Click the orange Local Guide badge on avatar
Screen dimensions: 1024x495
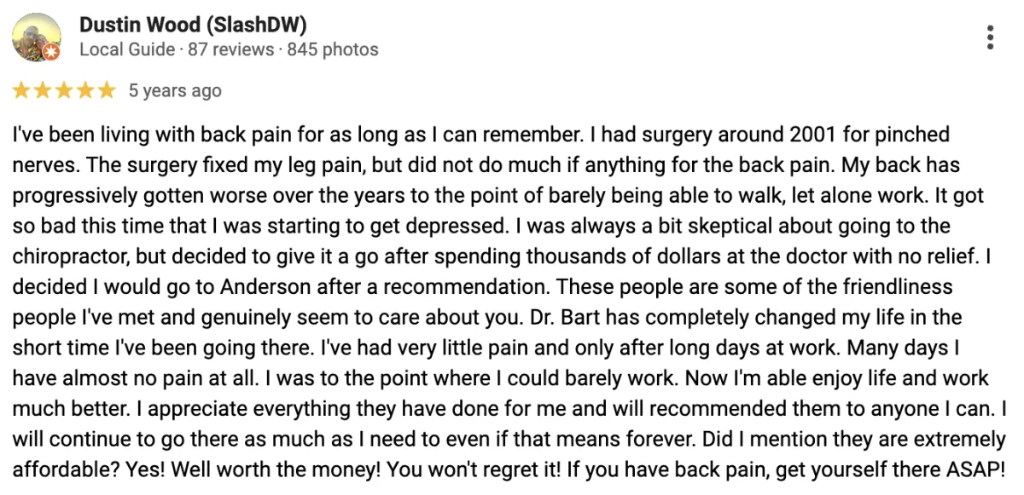(x=51, y=53)
